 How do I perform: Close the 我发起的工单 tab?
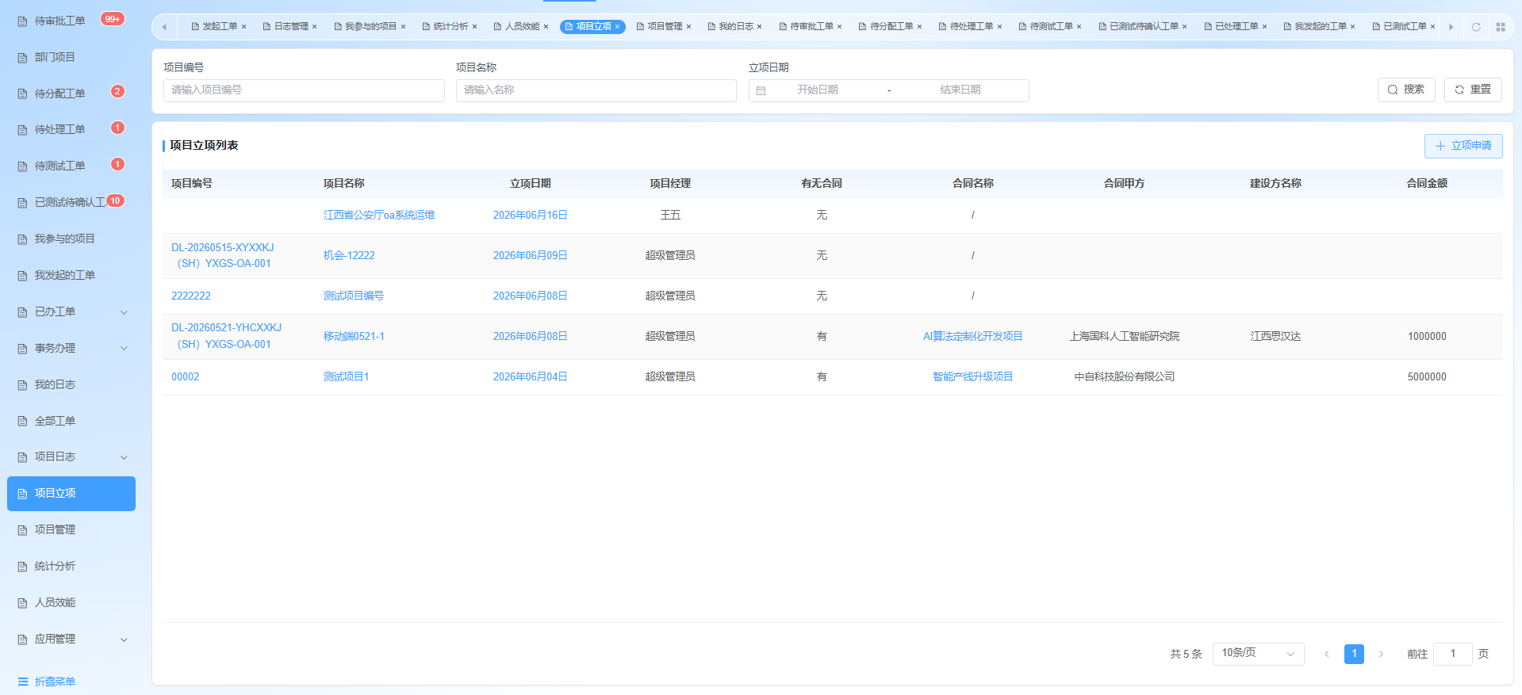[x=1353, y=27]
